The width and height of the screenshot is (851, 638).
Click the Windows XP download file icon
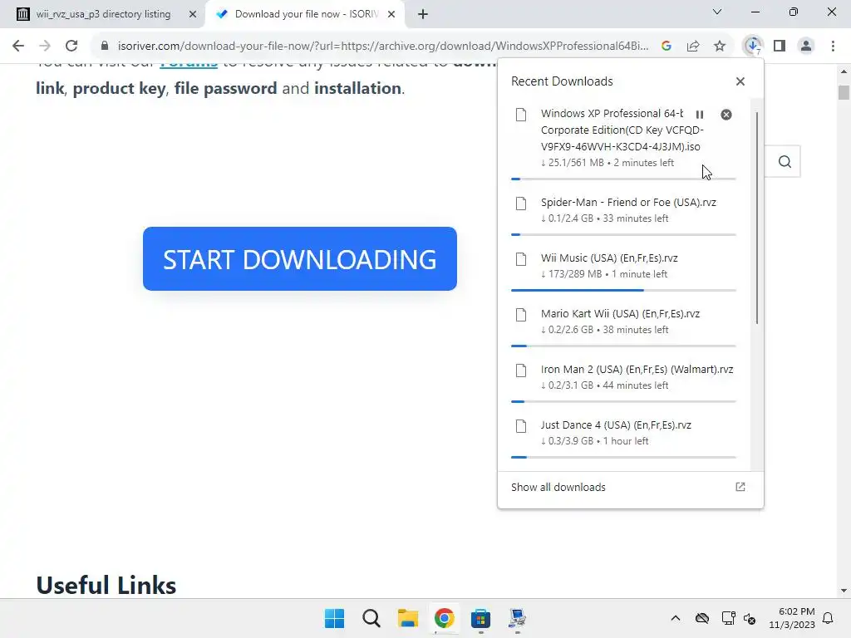pos(521,115)
